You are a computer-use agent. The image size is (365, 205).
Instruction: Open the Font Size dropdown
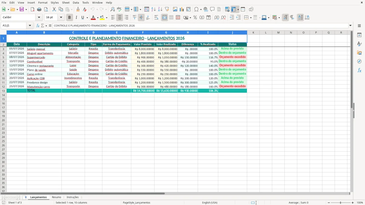[x=61, y=18]
